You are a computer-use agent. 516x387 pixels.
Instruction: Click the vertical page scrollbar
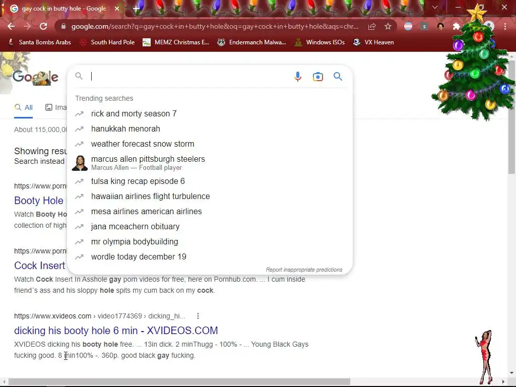(512, 117)
